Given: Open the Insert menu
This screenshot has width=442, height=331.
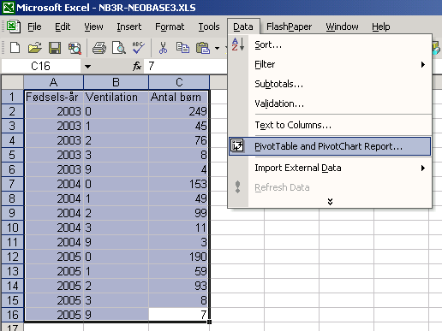Looking at the screenshot, I should 129,27.
